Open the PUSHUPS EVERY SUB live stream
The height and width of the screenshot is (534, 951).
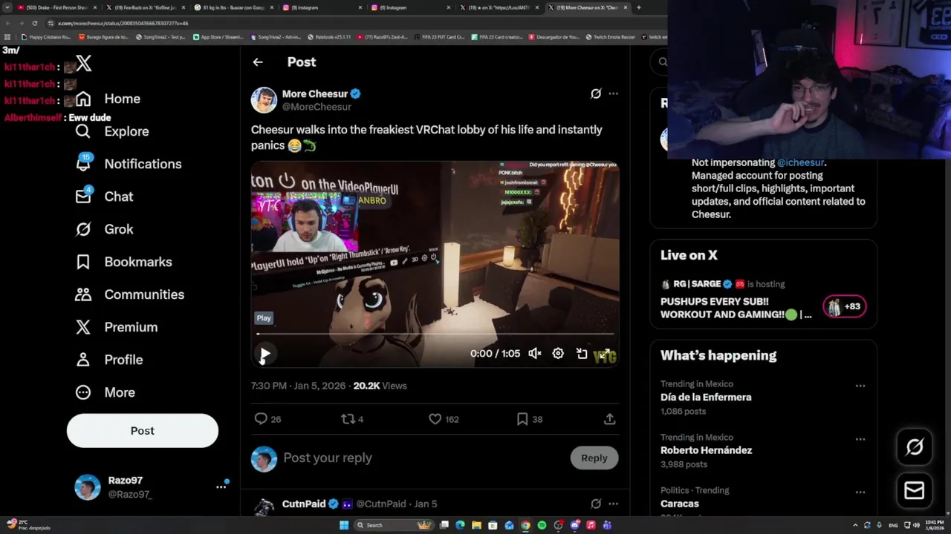736,308
